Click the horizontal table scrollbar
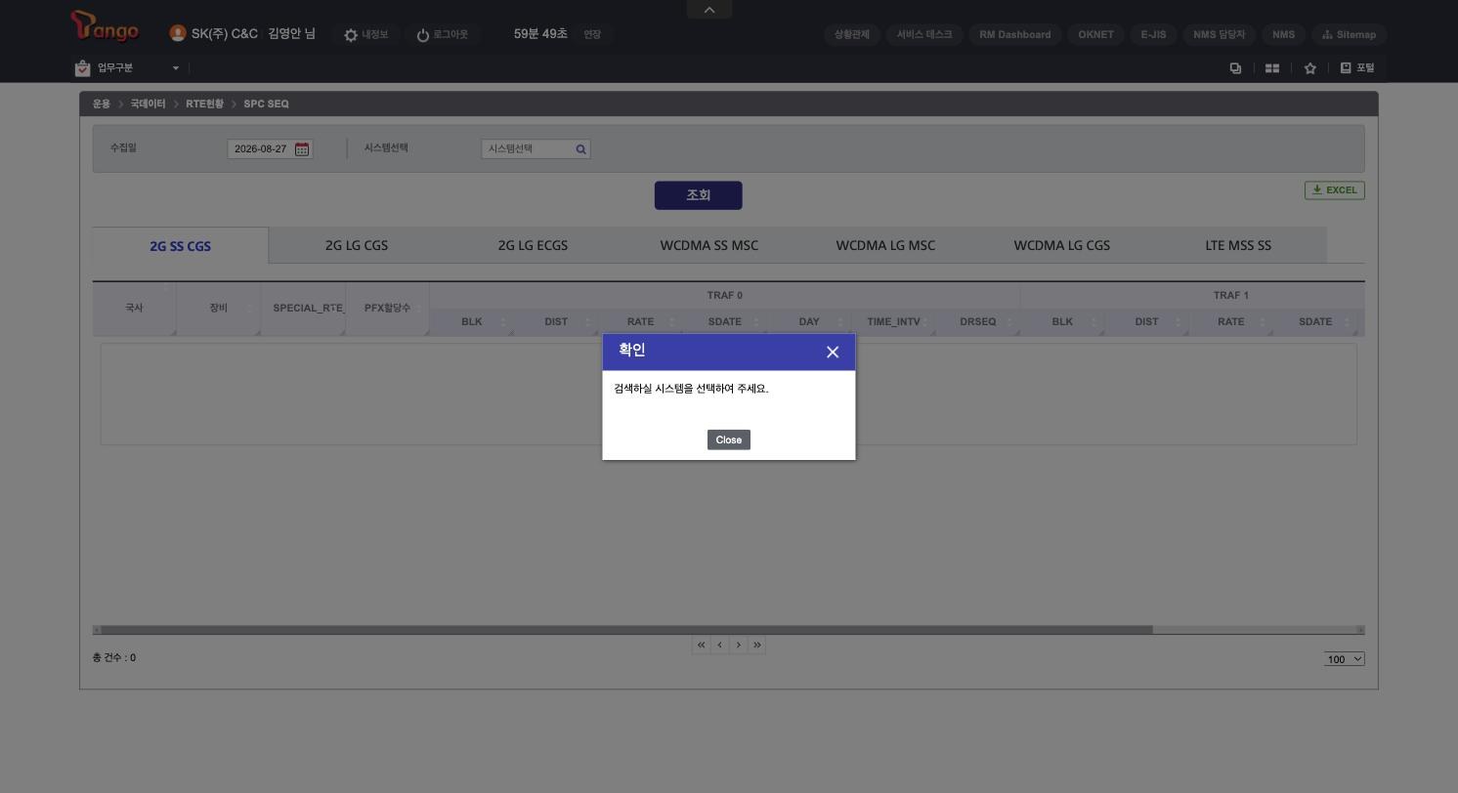The height and width of the screenshot is (793, 1458). pos(626,630)
